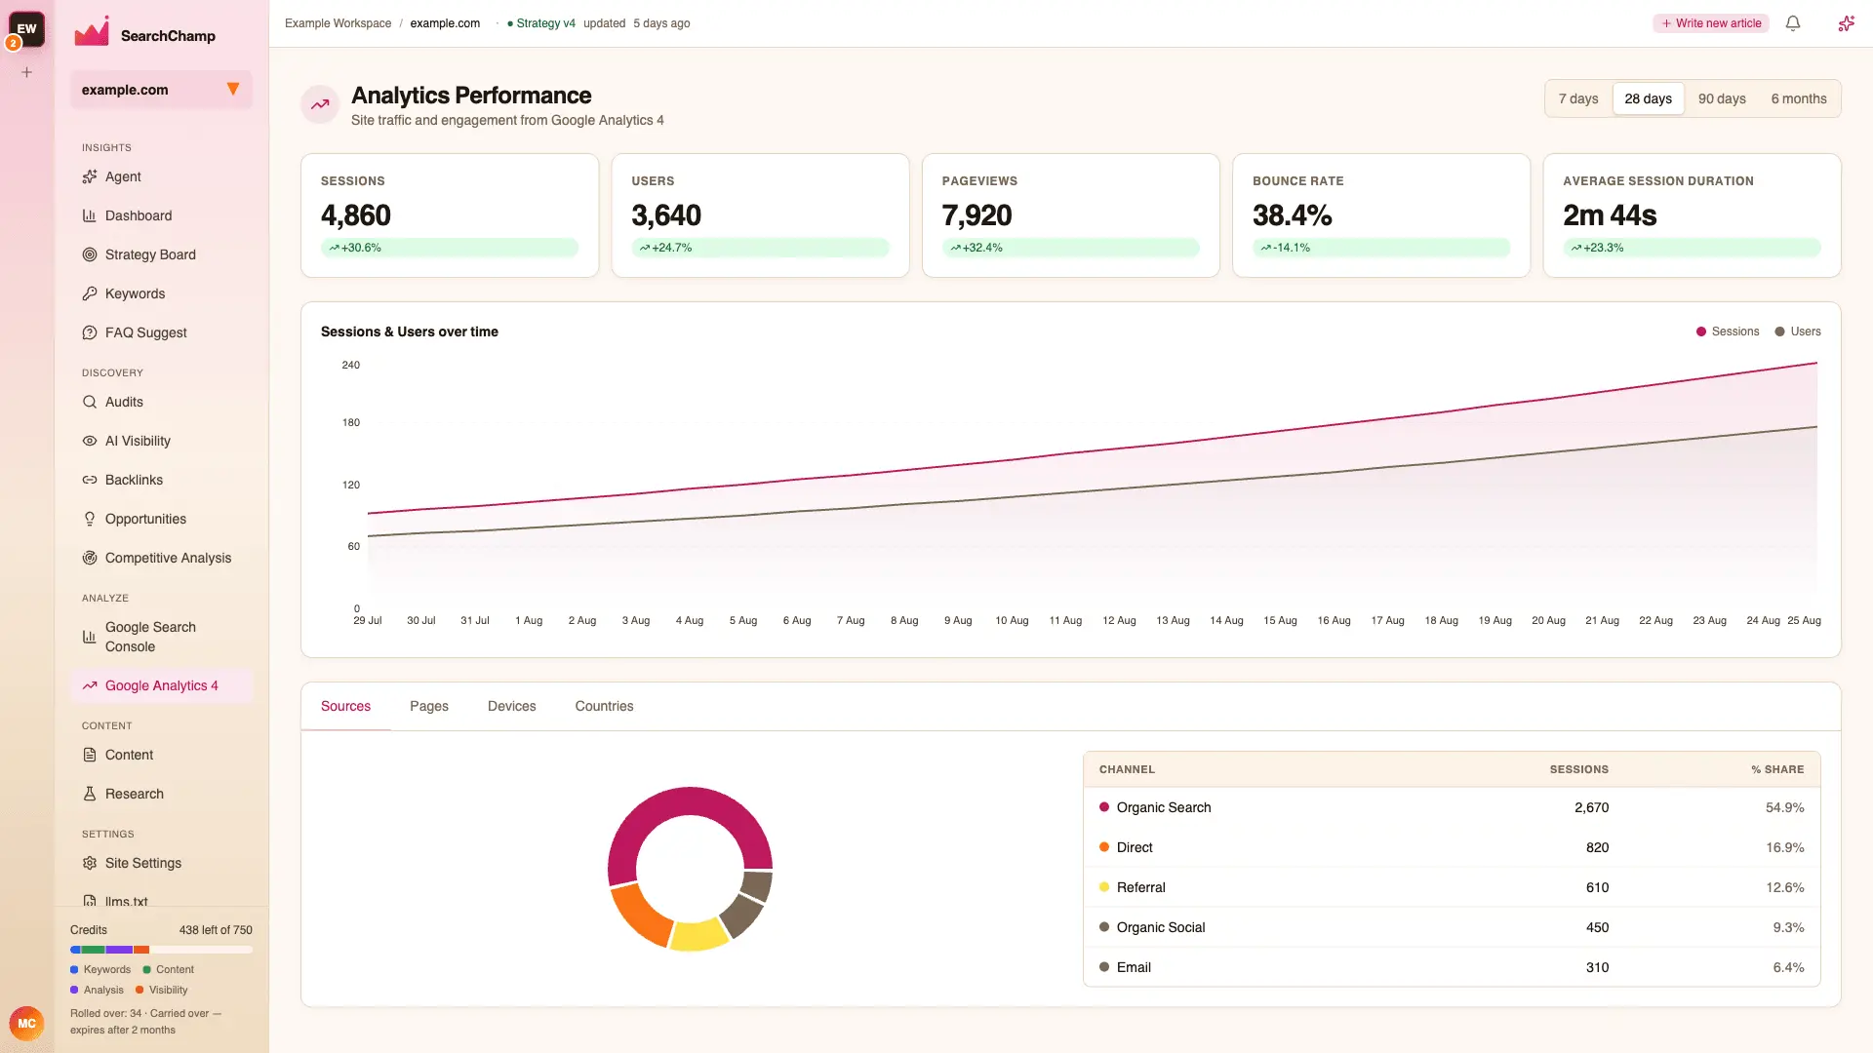Viewport: 1873px width, 1053px height.
Task: Click the Competitive Analysis radar icon
Action: click(90, 558)
